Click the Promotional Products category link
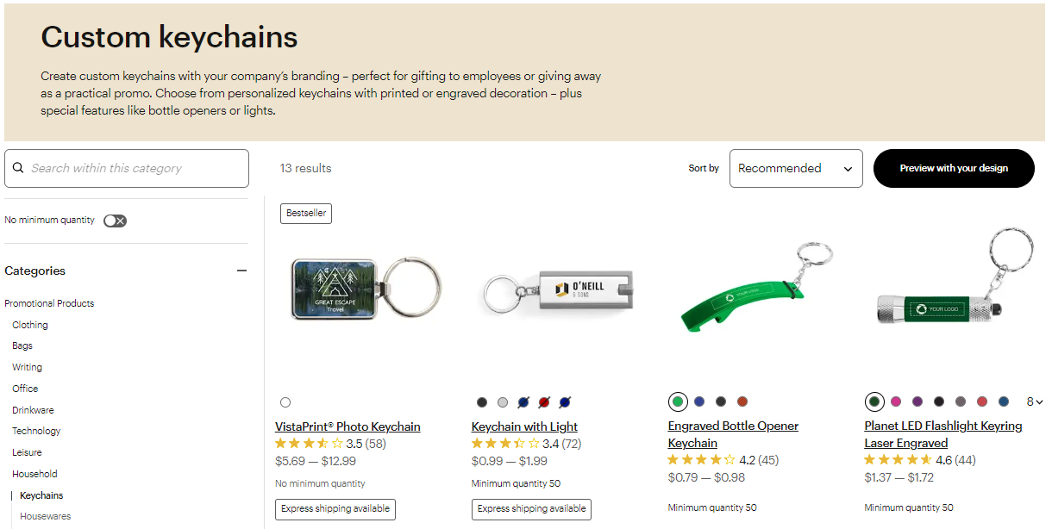1052x529 pixels. pyautogui.click(x=48, y=302)
